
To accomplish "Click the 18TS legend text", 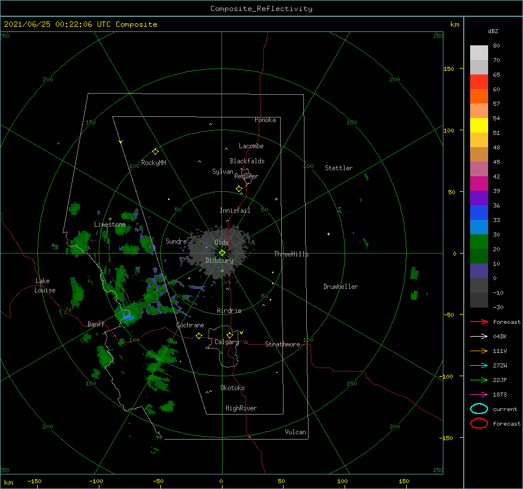I will click(x=500, y=395).
